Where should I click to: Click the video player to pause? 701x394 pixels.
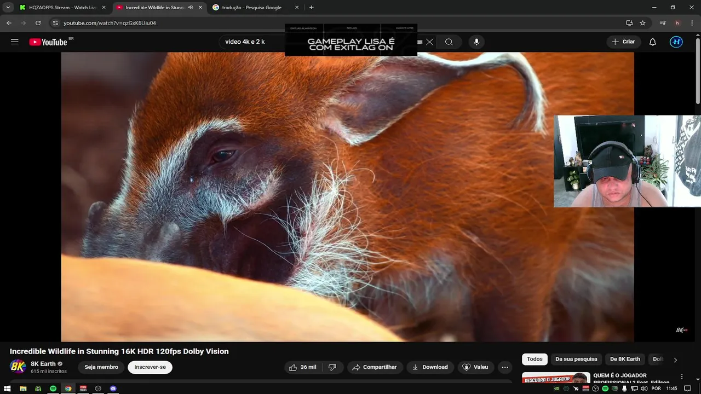coord(347,197)
